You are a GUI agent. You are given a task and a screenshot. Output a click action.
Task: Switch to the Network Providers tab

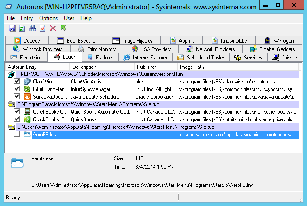211,49
